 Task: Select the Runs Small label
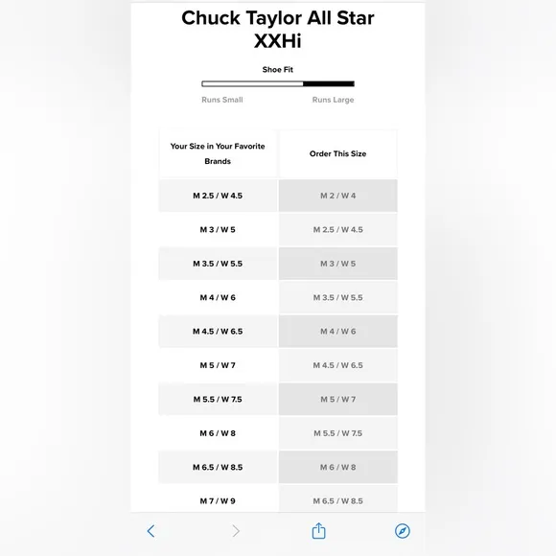[222, 100]
